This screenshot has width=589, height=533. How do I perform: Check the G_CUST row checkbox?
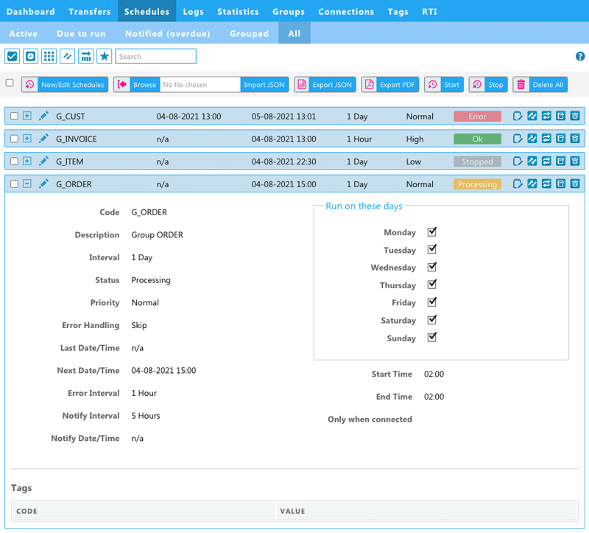(x=14, y=116)
